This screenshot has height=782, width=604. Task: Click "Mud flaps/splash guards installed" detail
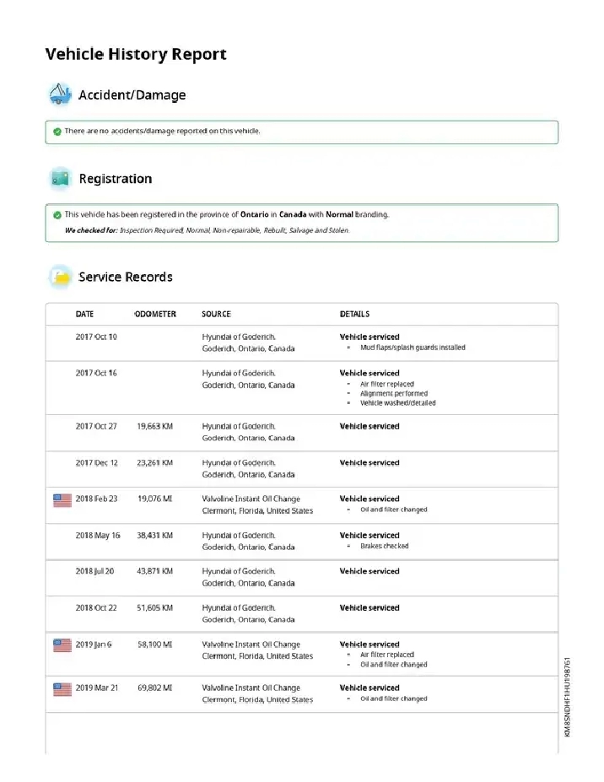[x=413, y=348]
